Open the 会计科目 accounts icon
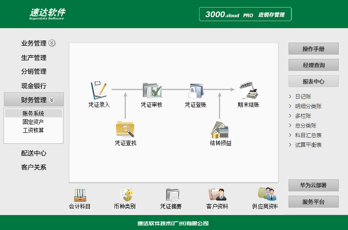The width and height of the screenshot is (348, 230). pyautogui.click(x=80, y=195)
